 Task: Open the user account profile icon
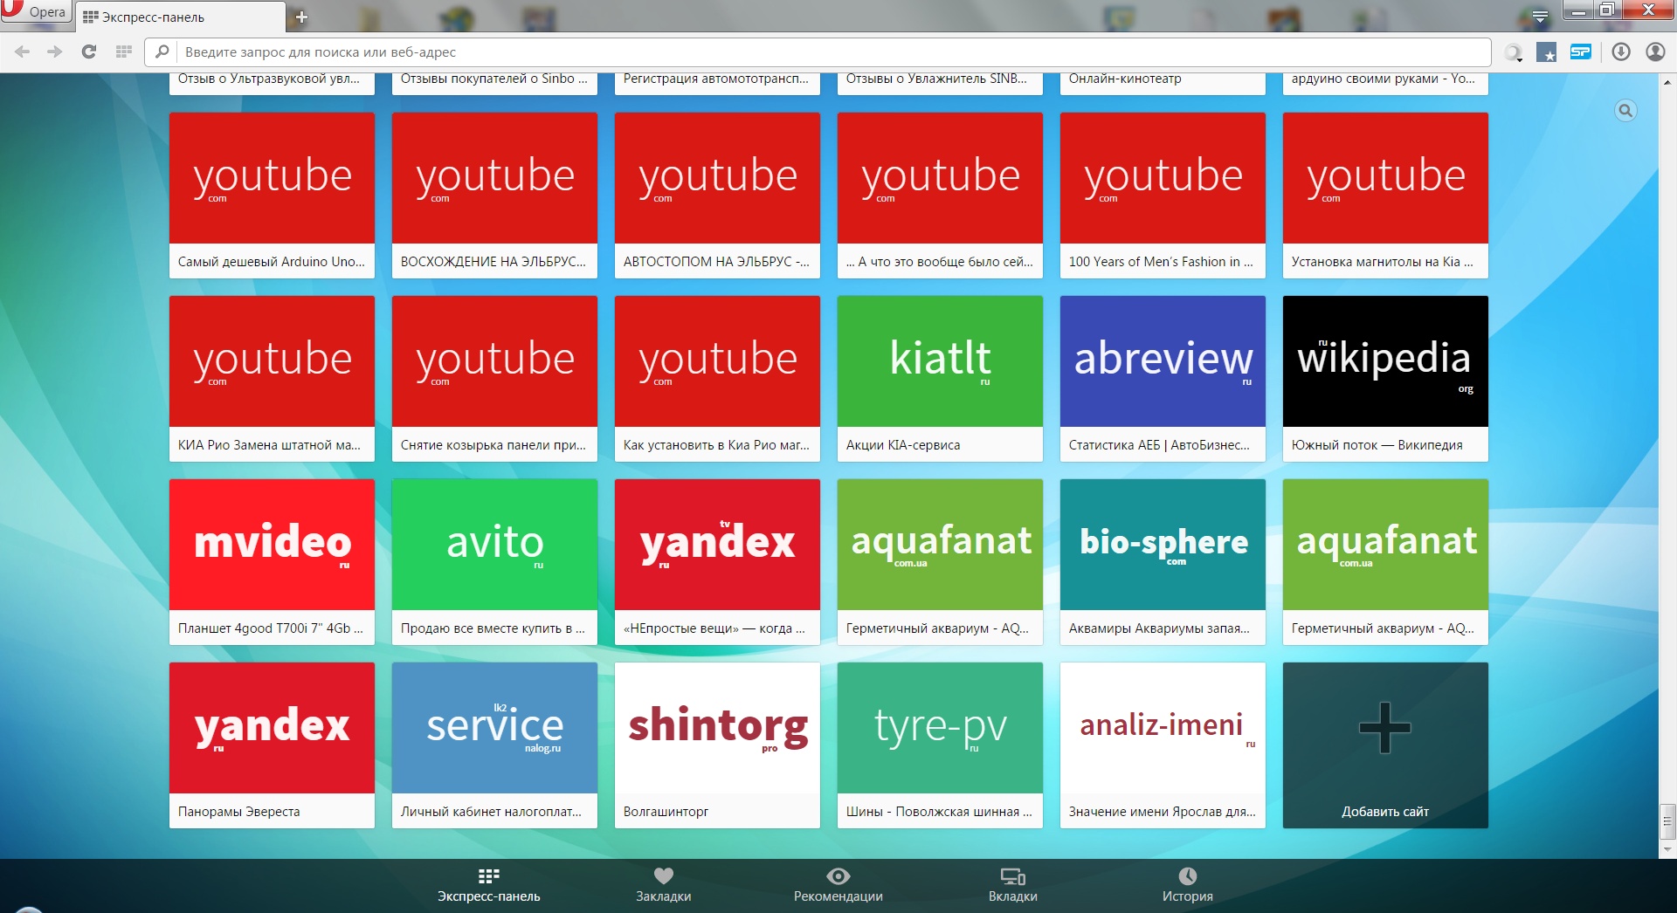[x=1655, y=51]
